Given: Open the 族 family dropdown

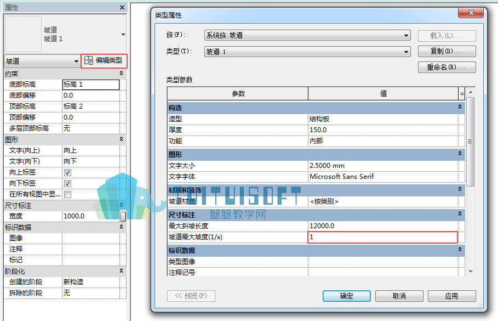Looking at the screenshot, I should coord(307,35).
